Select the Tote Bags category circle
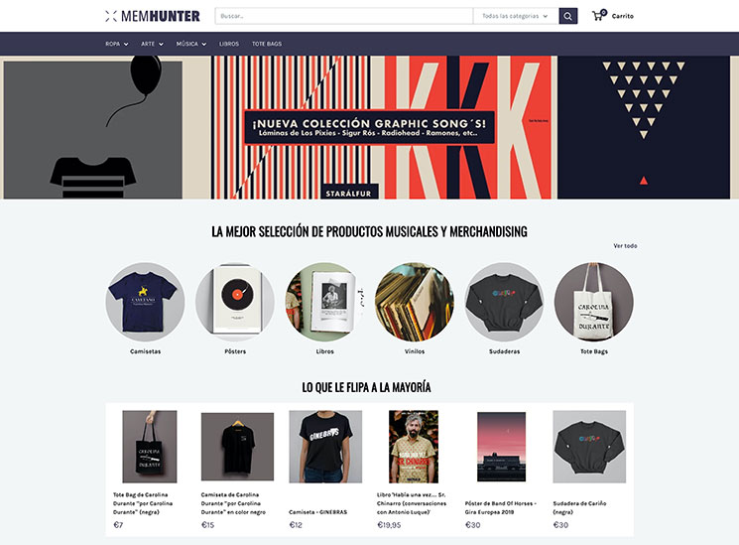739x545 pixels. pos(594,302)
